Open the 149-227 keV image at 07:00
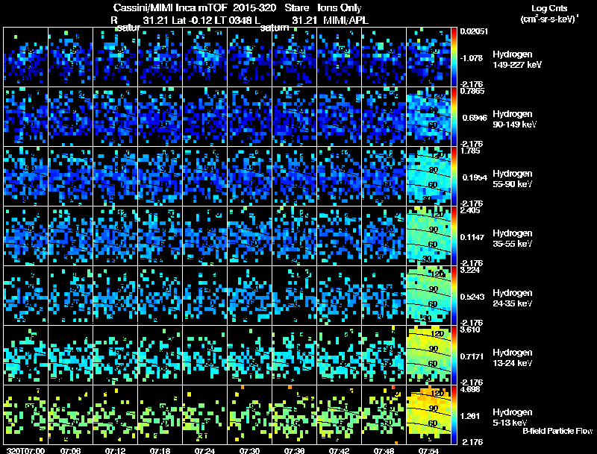 pos(25,57)
